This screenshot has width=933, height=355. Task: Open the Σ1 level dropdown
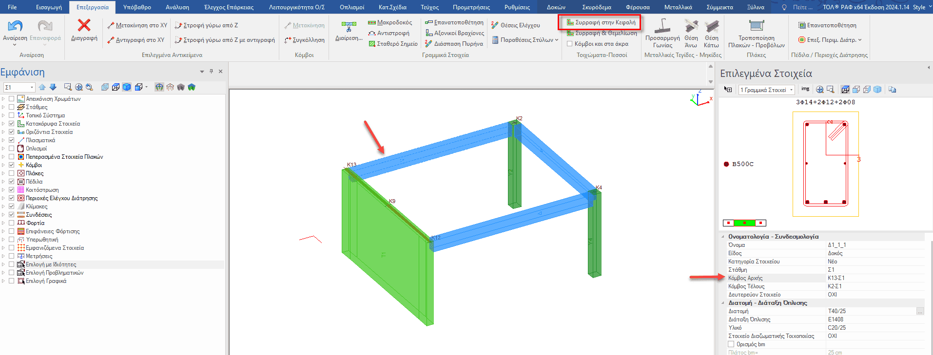point(32,88)
